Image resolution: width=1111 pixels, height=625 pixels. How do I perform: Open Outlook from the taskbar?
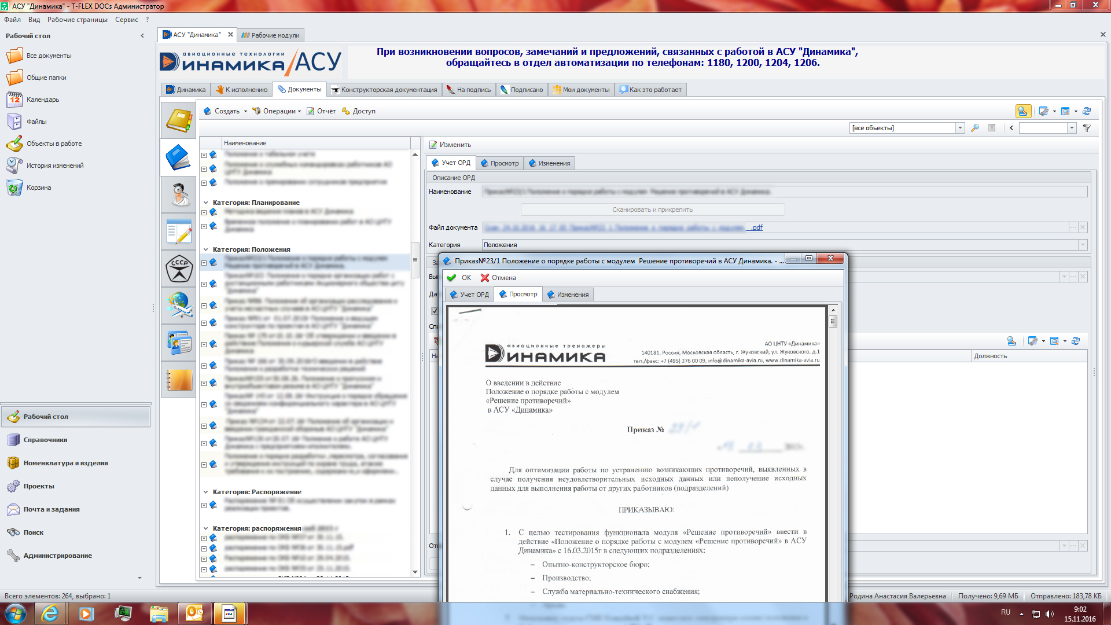click(194, 613)
